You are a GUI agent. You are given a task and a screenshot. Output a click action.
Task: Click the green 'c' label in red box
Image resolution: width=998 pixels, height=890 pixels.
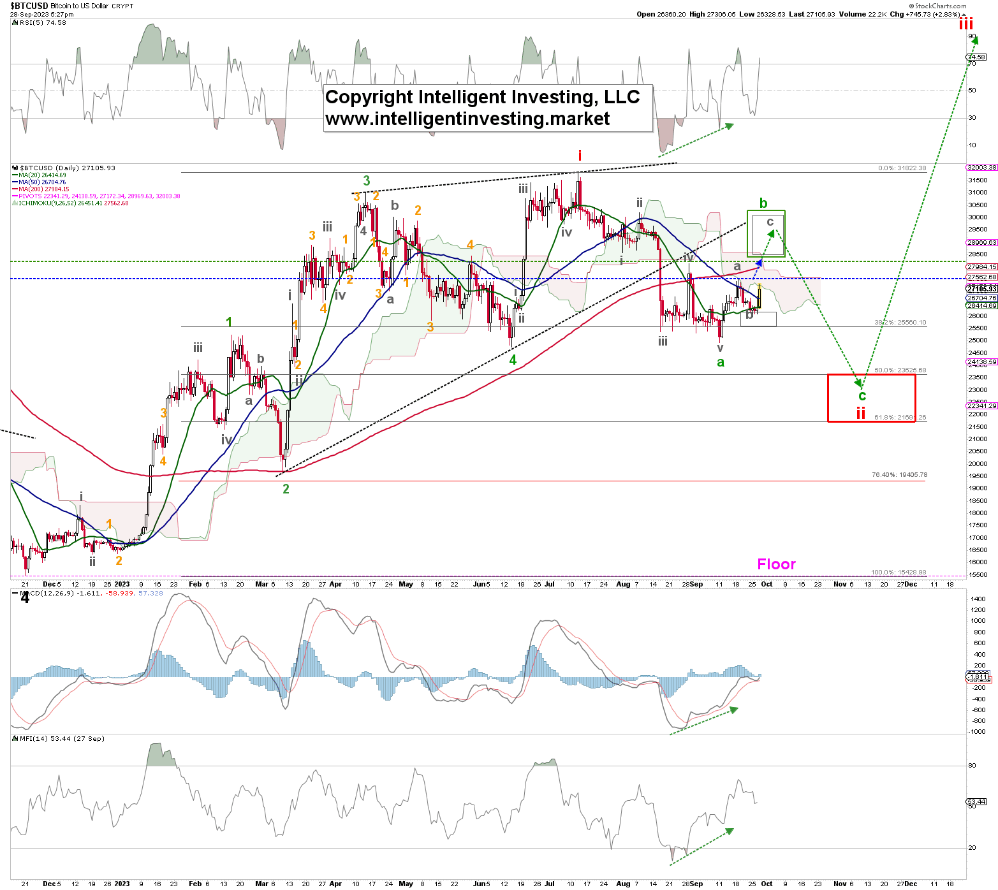862,395
